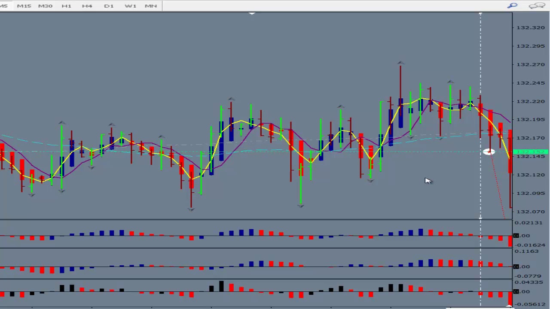The width and height of the screenshot is (550, 309).
Task: Switch to M15 timeframe
Action: (24, 6)
